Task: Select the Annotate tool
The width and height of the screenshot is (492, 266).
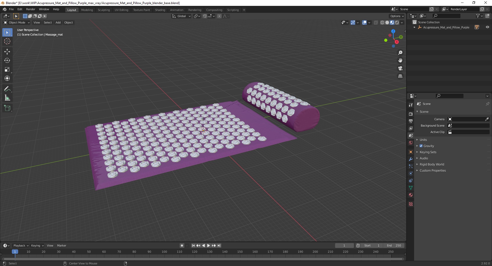Action: pos(7,89)
